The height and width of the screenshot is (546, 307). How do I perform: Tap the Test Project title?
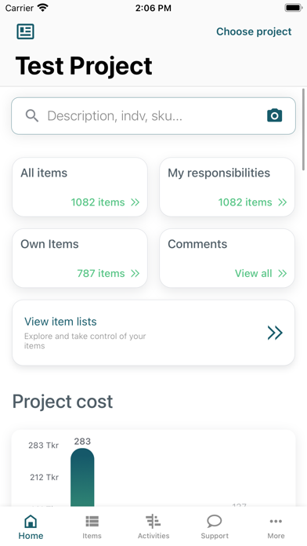pos(84,65)
